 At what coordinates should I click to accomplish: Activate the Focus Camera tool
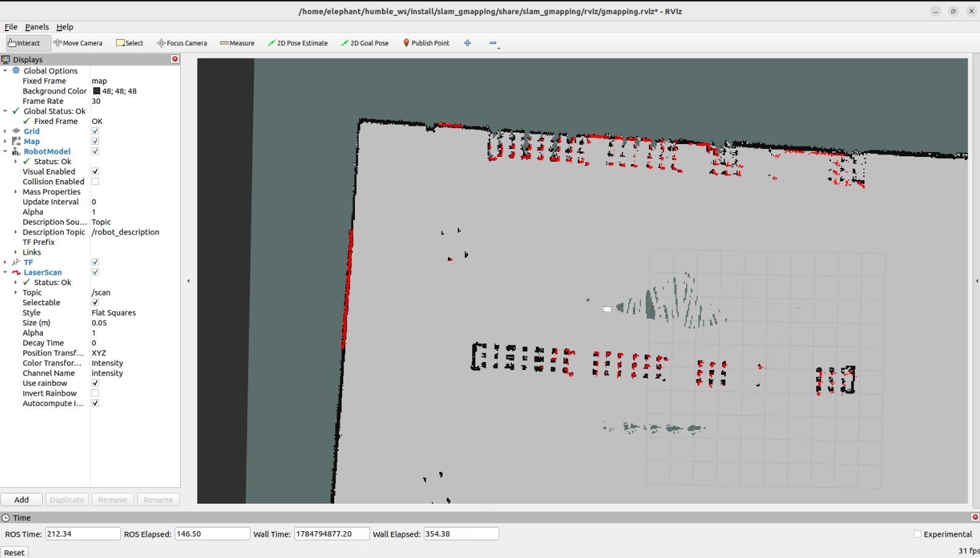coord(182,43)
